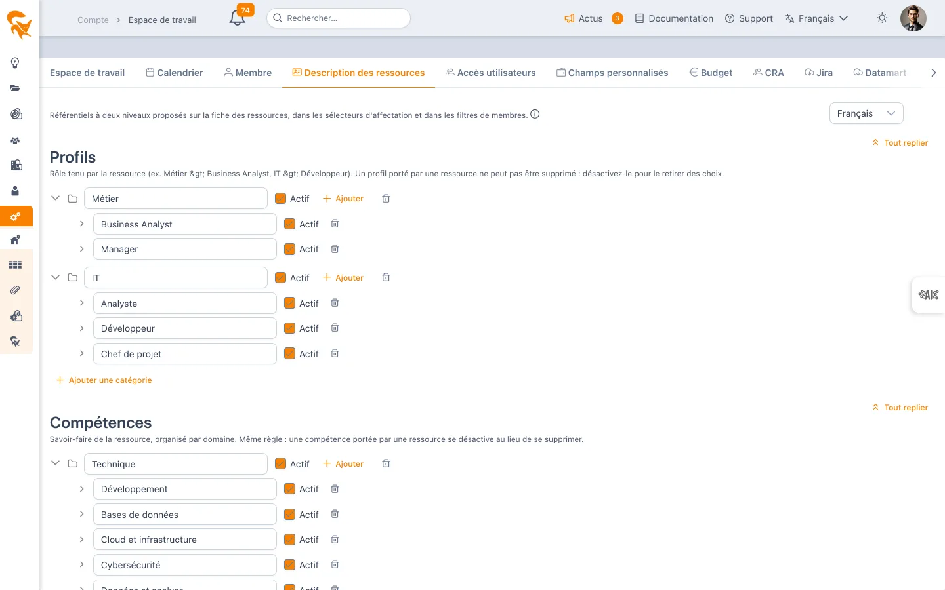Viewport: 945px width, 590px height.
Task: Click the info icon after the description text
Action: [535, 114]
